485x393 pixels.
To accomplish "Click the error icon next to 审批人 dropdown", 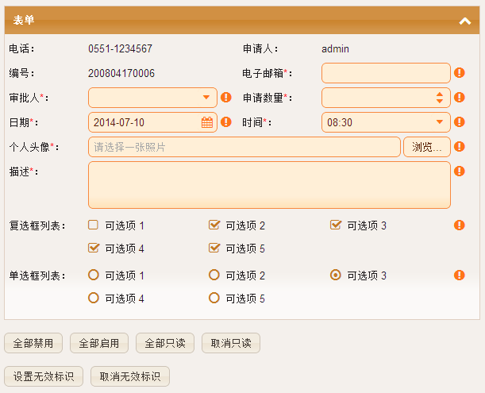I will tap(226, 97).
